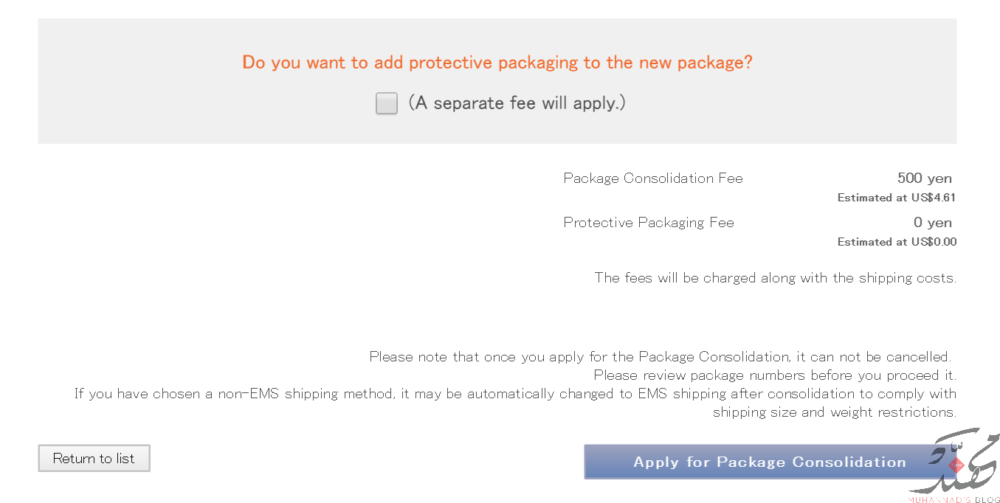Click the "review package numbers" notice line

click(774, 375)
